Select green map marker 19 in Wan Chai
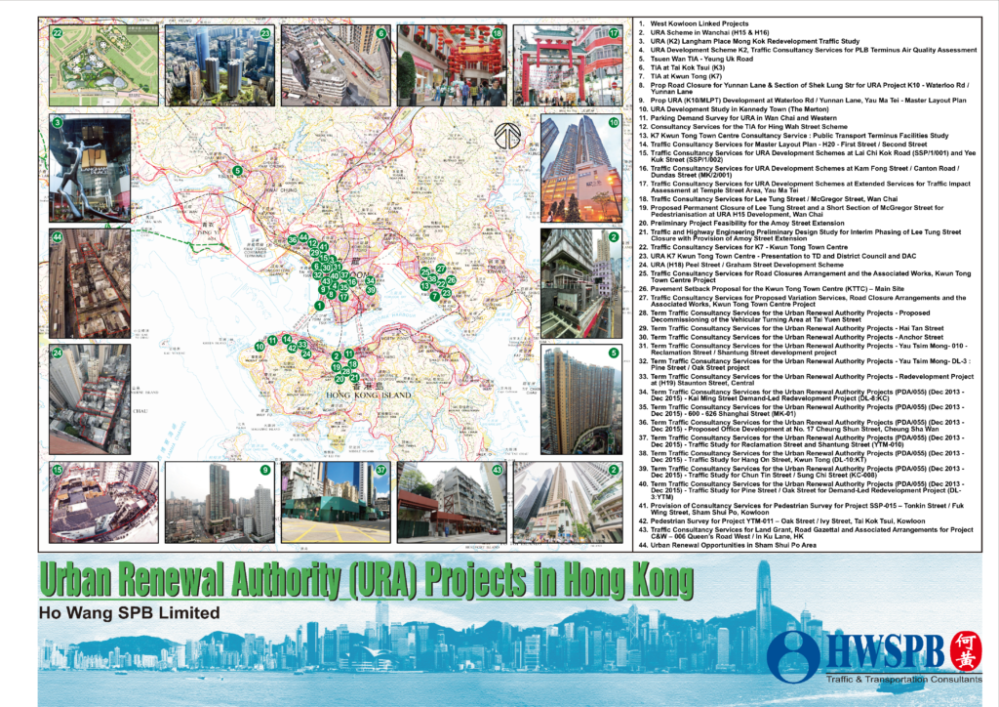999x707 pixels. (337, 367)
